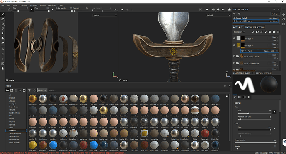Adjust Minimum Size slider in properties
This screenshot has height=154, width=286.
pyautogui.click(x=254, y=119)
